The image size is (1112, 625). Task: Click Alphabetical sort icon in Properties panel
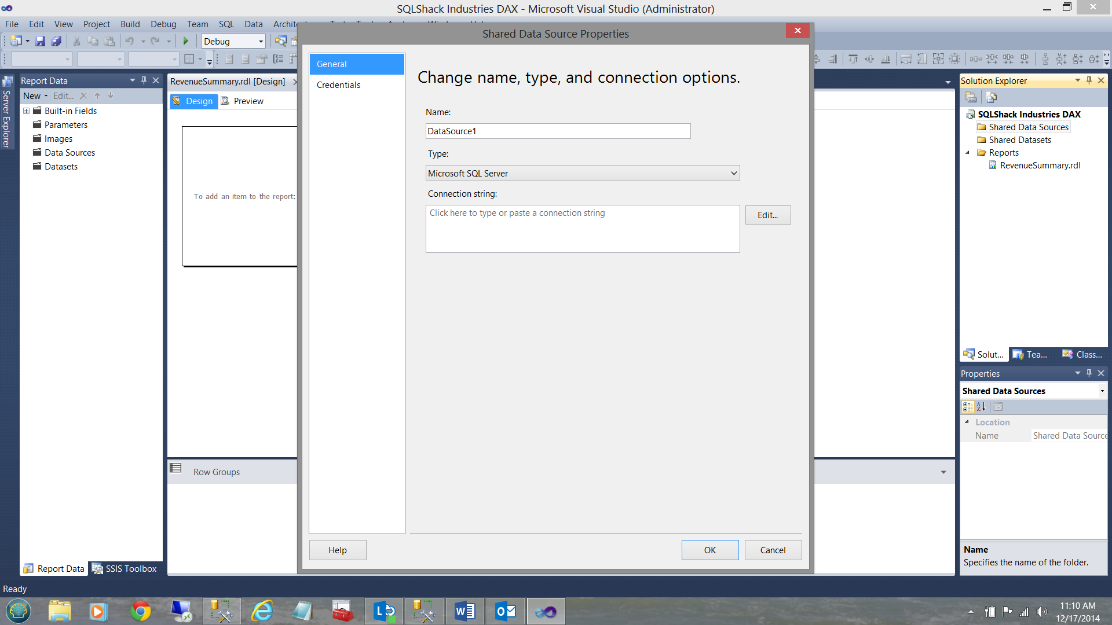coord(981,407)
